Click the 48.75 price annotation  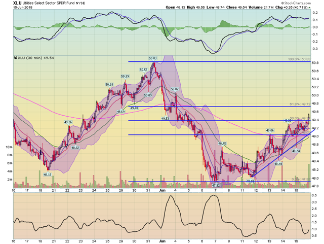click(x=222, y=144)
